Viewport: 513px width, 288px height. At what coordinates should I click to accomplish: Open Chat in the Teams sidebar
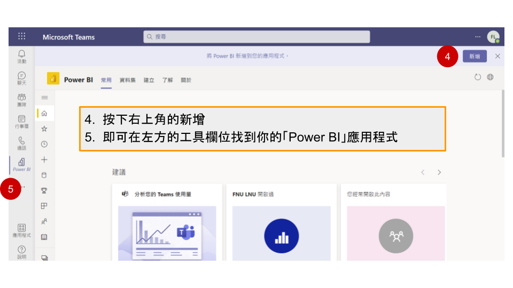click(21, 78)
